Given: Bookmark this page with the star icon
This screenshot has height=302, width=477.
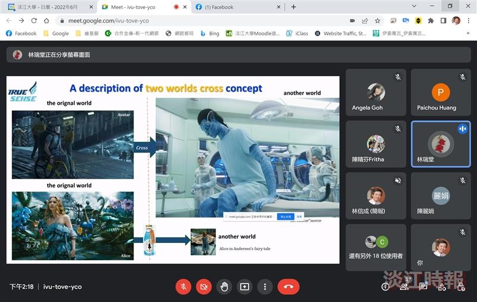Looking at the screenshot, I should click(x=377, y=21).
